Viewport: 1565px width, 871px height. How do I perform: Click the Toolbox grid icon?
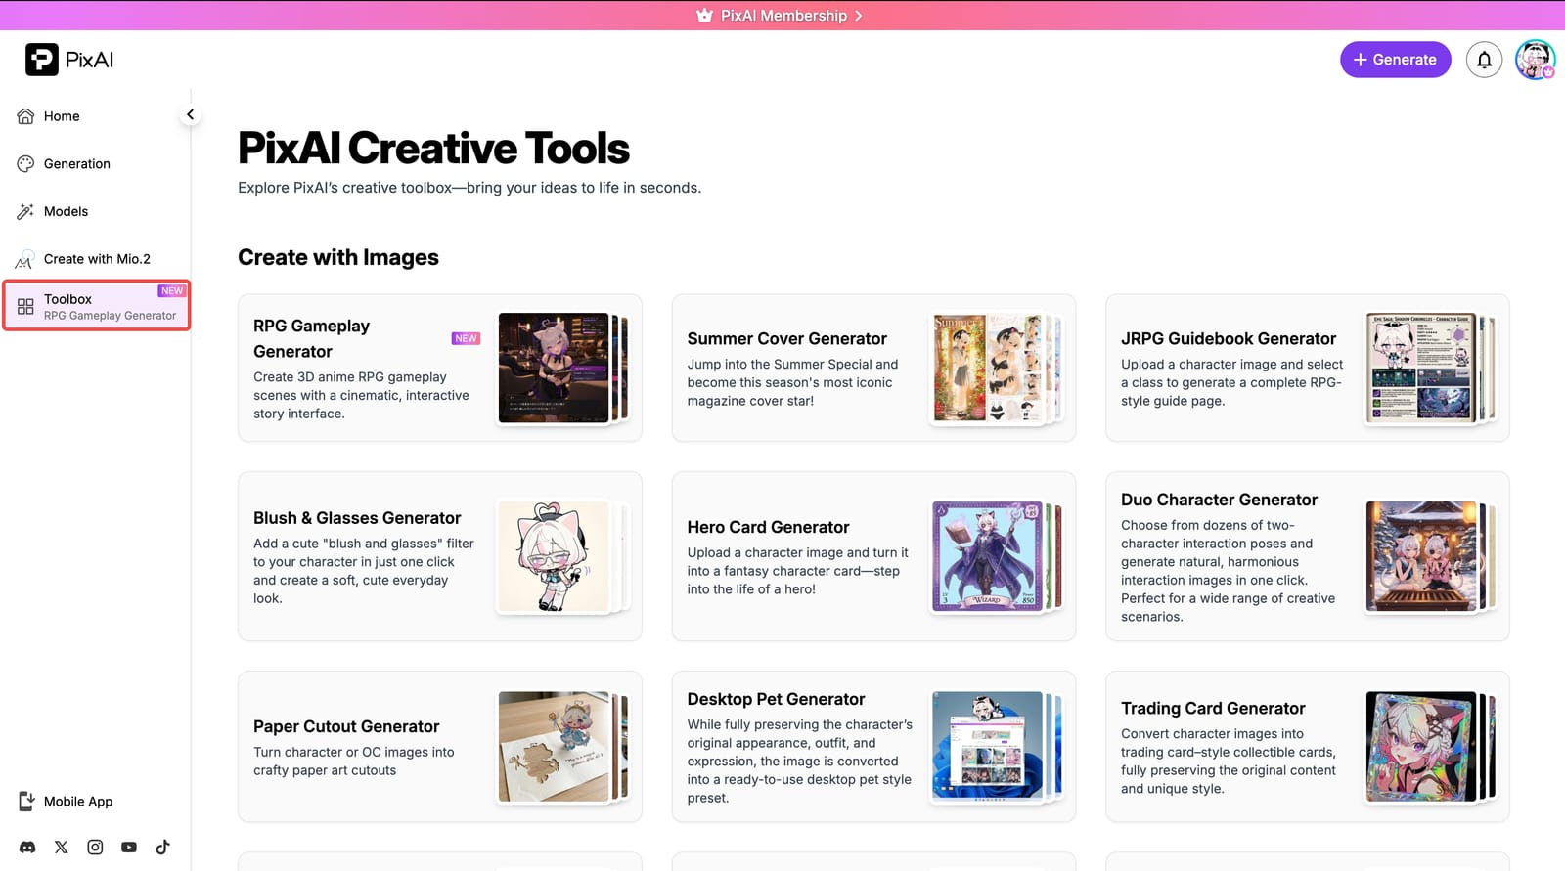tap(26, 306)
